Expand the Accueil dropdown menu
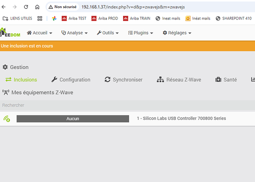255x182 pixels. (x=40, y=33)
